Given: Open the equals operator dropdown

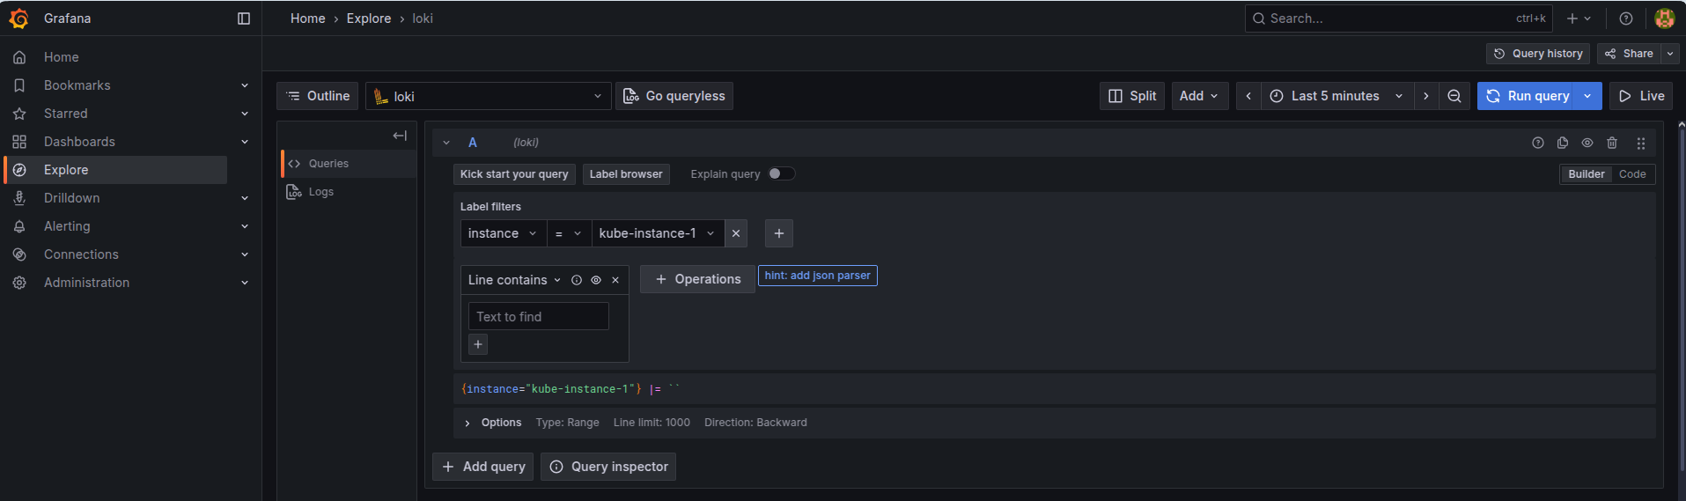Looking at the screenshot, I should [x=569, y=233].
